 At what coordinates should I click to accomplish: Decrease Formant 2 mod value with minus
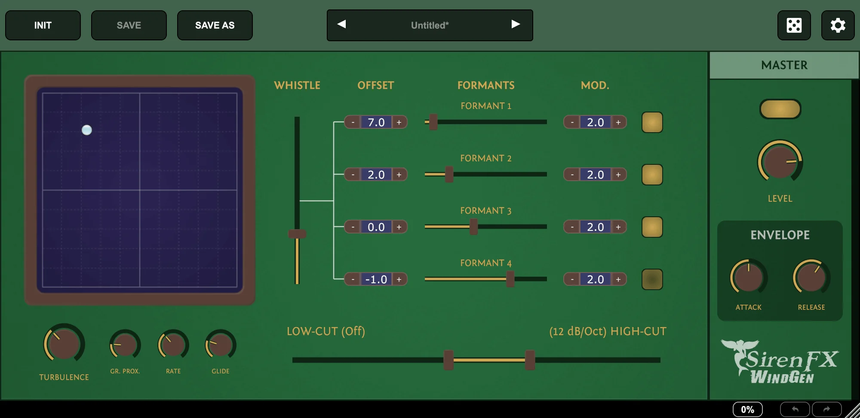click(572, 175)
